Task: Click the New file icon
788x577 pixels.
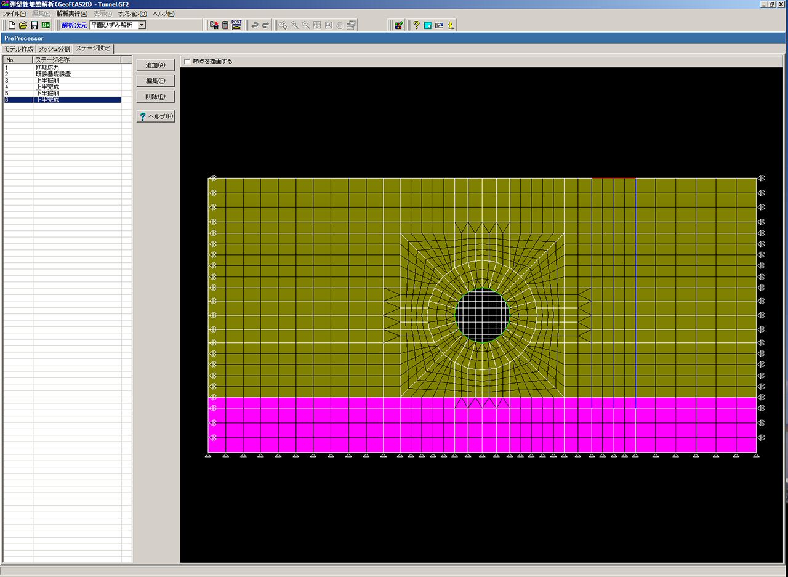Action: click(x=12, y=25)
